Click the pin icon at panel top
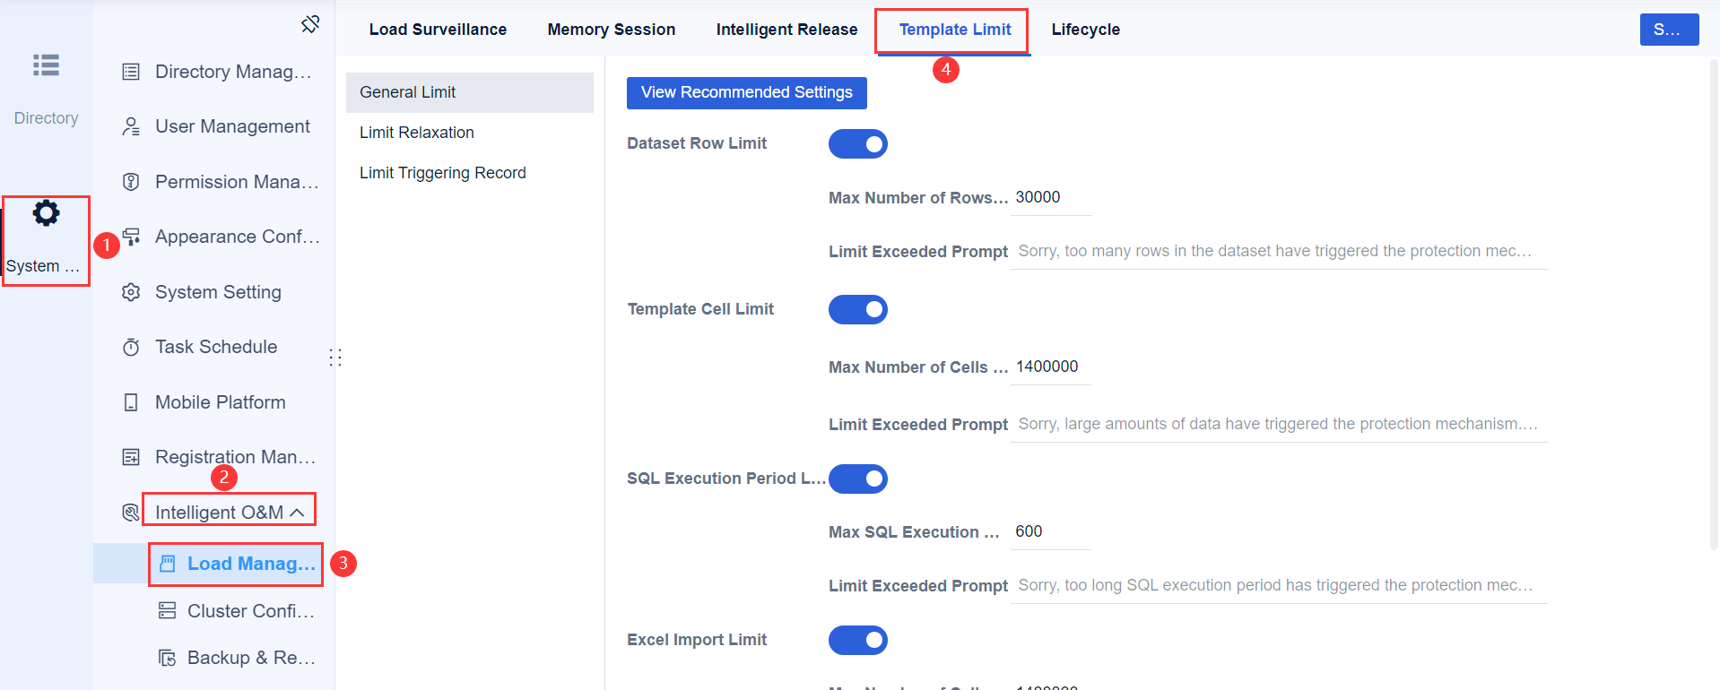 coord(309,25)
